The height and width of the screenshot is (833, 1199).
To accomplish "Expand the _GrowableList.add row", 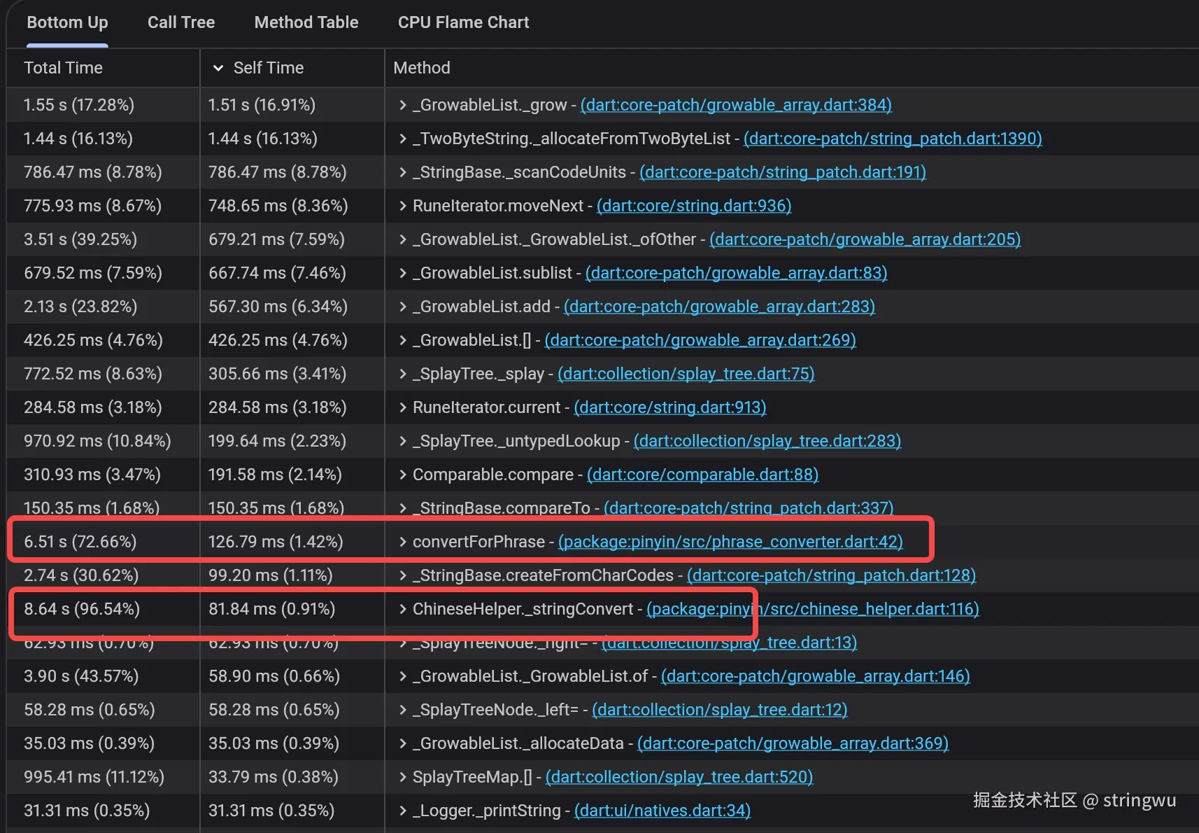I will tap(403, 307).
